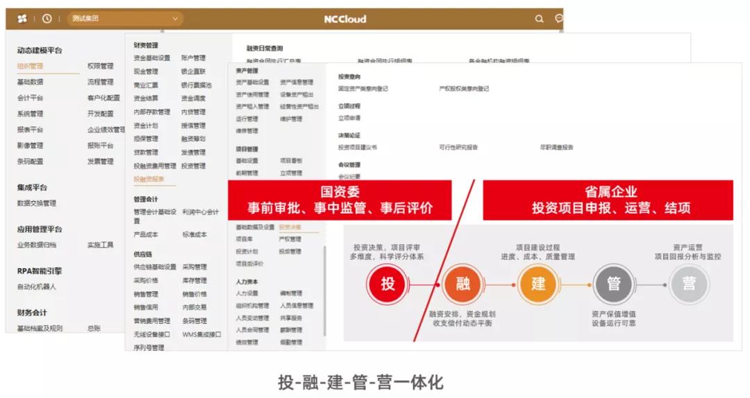
Task: Open 企业绩效管理 entry
Action: [x=106, y=130]
